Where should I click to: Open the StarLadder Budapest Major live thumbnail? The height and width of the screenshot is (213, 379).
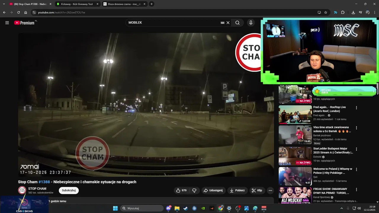(295, 156)
